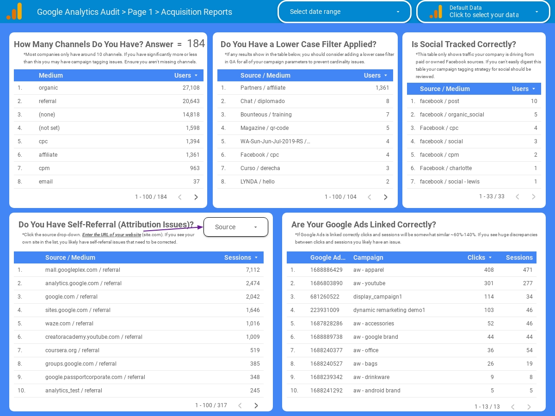555x416 pixels.
Task: Open the Source drop-down selector
Action: [x=236, y=227]
